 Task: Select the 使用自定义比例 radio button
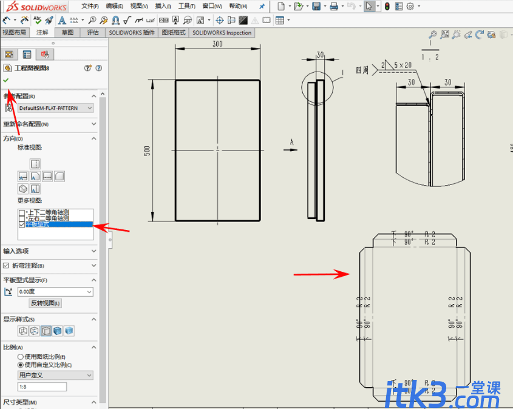coord(20,365)
